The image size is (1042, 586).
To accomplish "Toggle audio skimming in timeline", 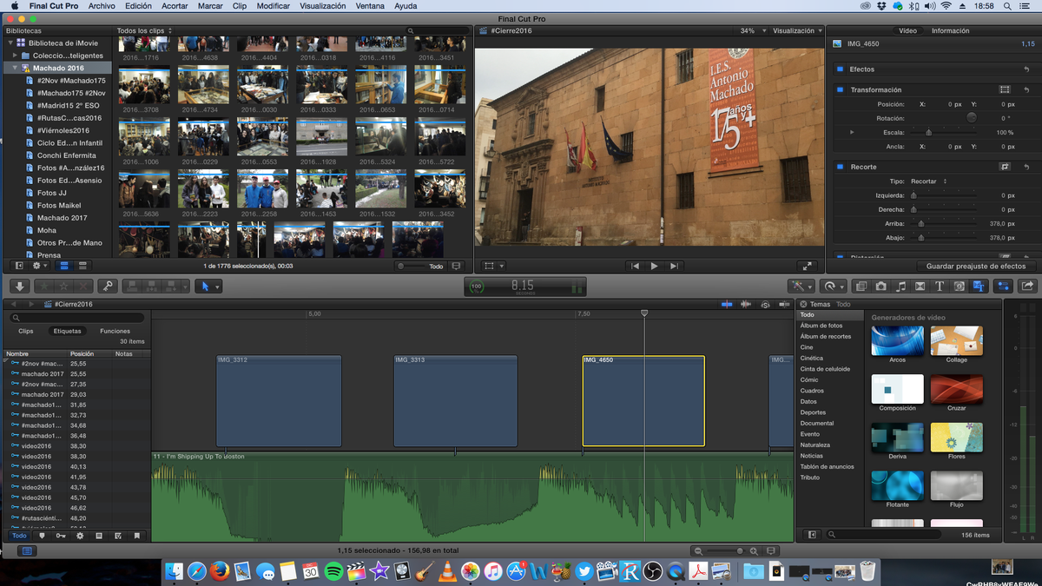I will point(746,305).
